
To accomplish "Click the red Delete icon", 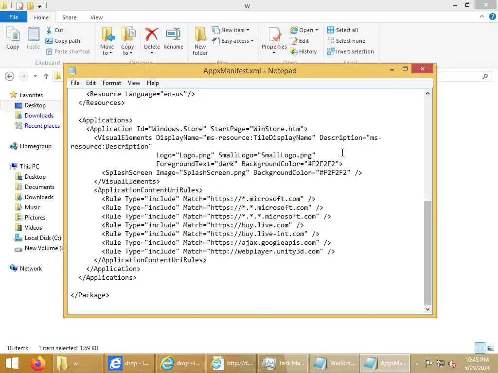I will (152, 34).
